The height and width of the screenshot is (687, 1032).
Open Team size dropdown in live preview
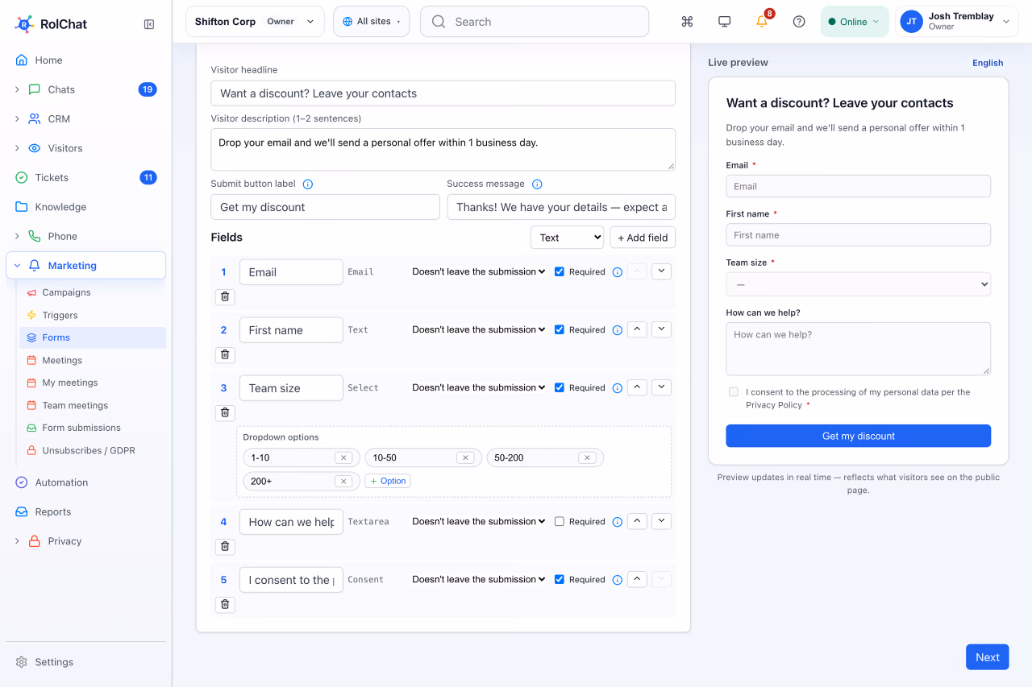coord(858,284)
